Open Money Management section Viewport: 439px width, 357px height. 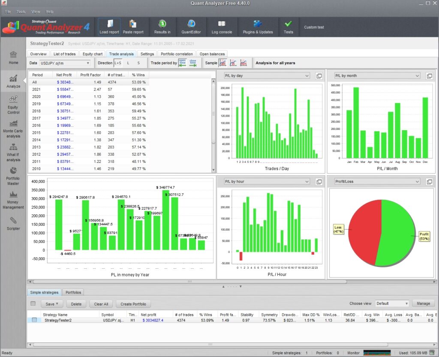pyautogui.click(x=13, y=200)
